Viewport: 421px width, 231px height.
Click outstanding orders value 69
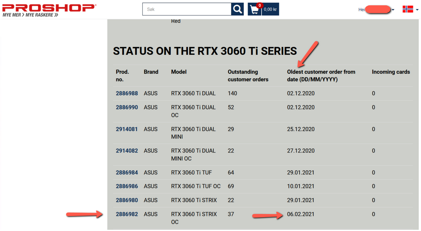[x=231, y=186]
